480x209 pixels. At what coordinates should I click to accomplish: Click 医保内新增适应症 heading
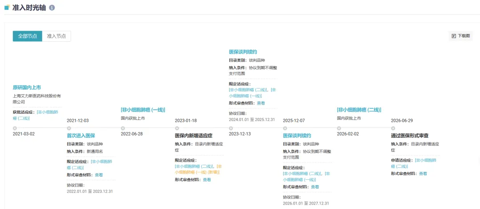193,135
